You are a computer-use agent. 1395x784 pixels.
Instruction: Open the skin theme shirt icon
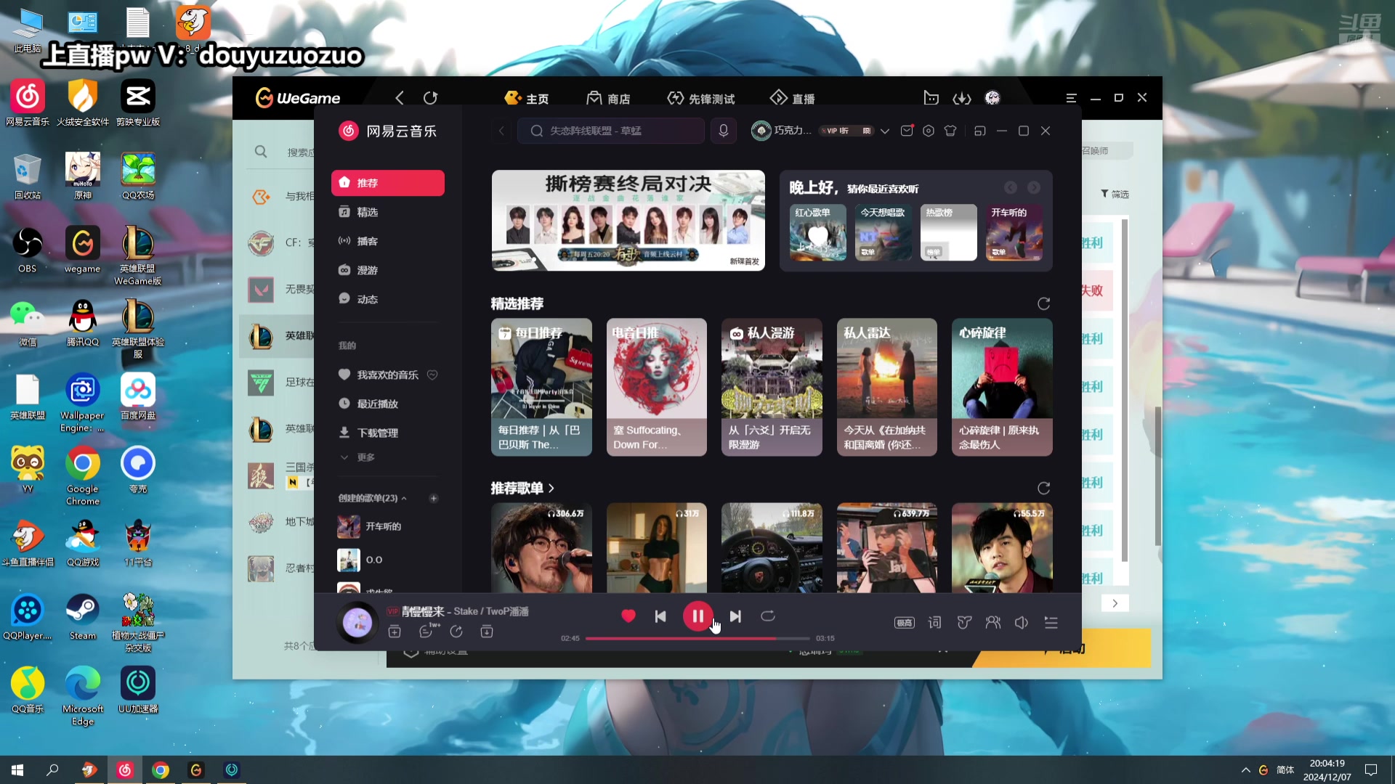(950, 131)
